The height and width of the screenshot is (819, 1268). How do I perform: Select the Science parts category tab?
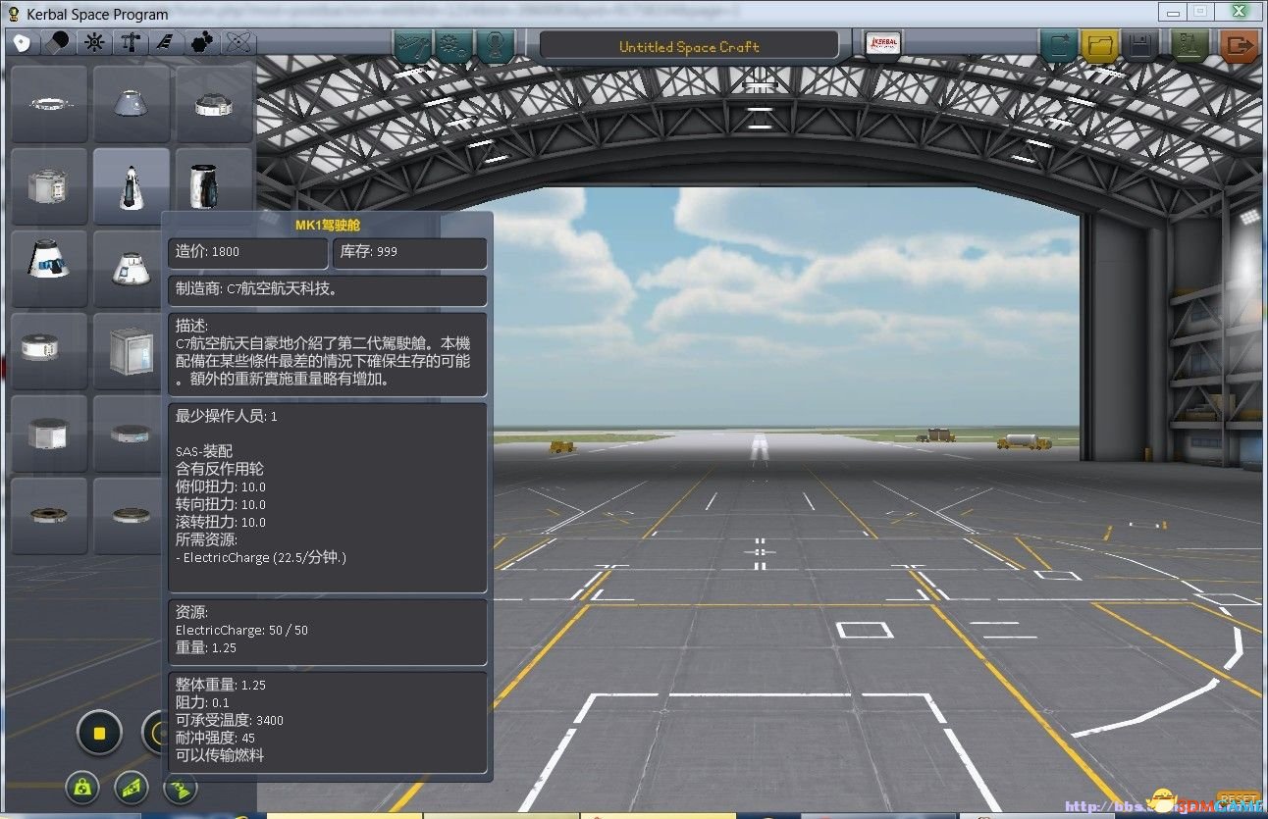click(238, 43)
